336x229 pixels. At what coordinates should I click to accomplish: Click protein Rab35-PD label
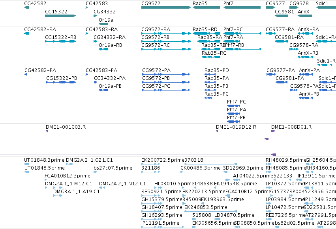[x=217, y=70]
